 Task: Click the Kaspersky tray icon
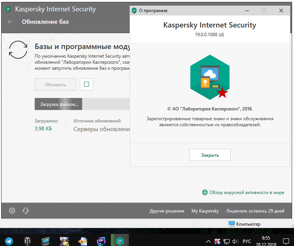pyautogui.click(x=217, y=241)
